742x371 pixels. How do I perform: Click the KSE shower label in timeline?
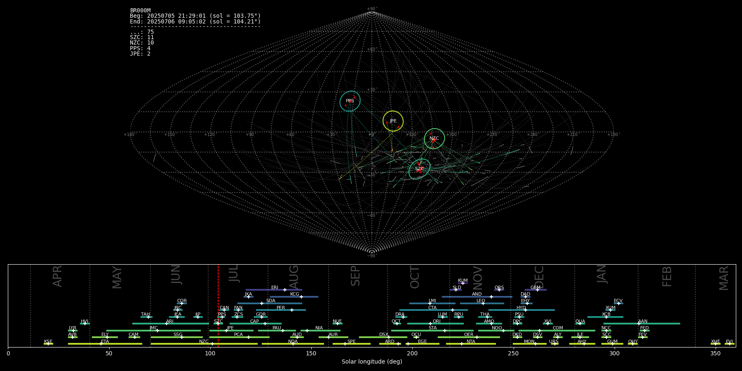tap(48, 342)
